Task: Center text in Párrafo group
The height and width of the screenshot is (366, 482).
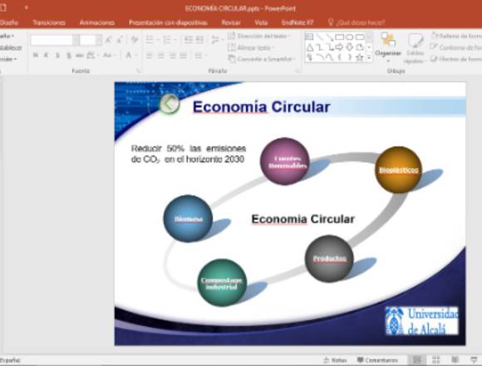Action: click(160, 56)
